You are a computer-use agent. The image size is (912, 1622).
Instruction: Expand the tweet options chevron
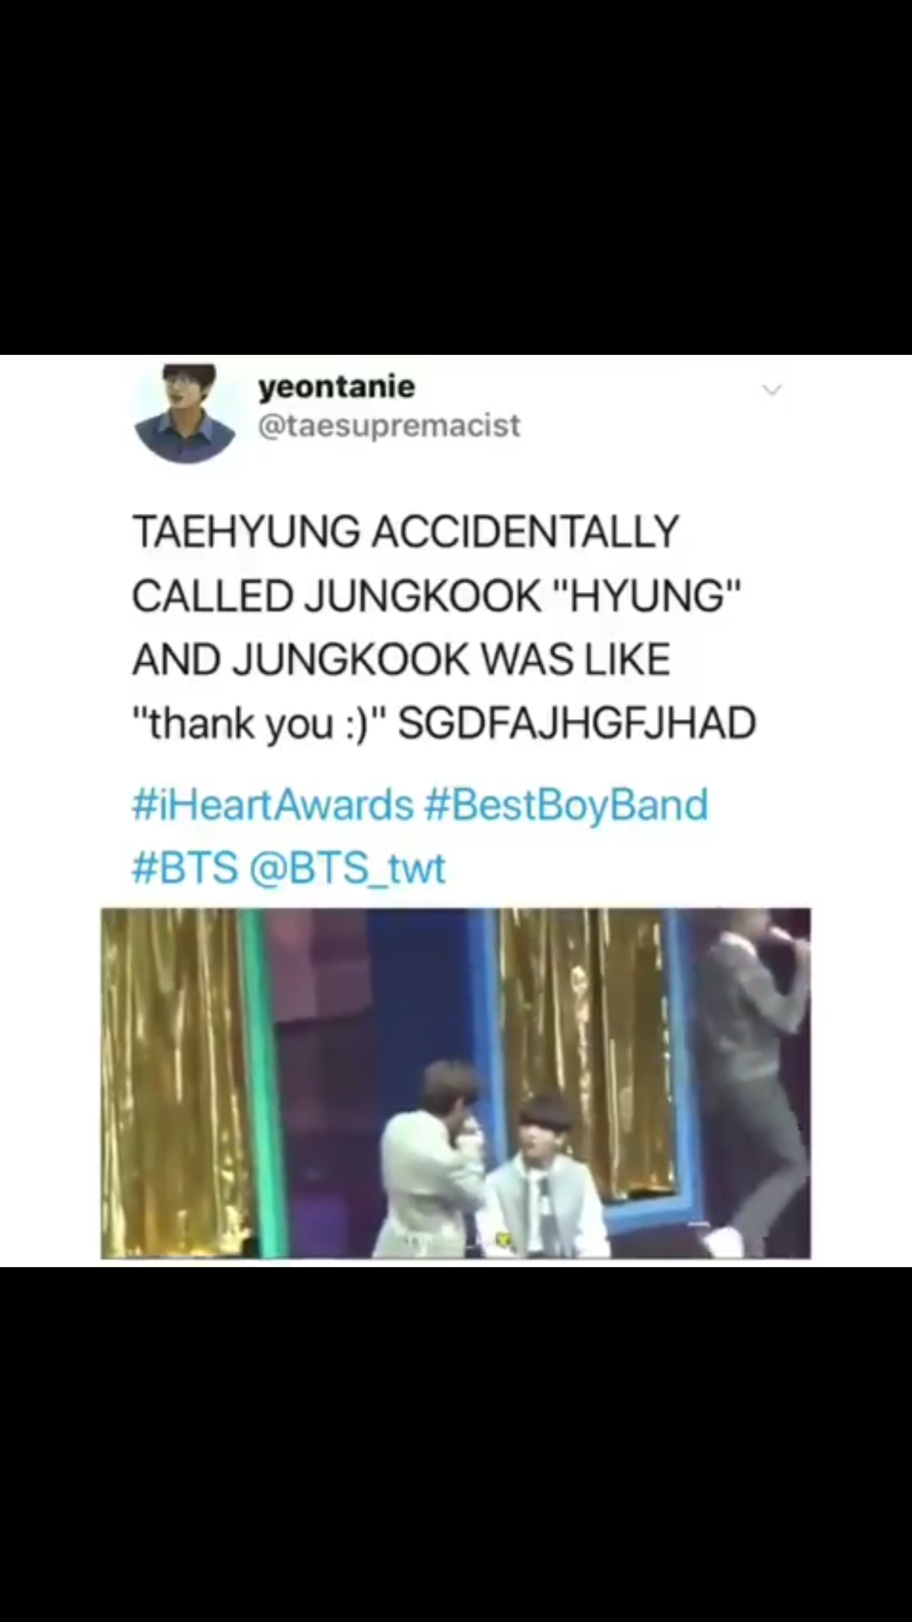[x=772, y=390]
